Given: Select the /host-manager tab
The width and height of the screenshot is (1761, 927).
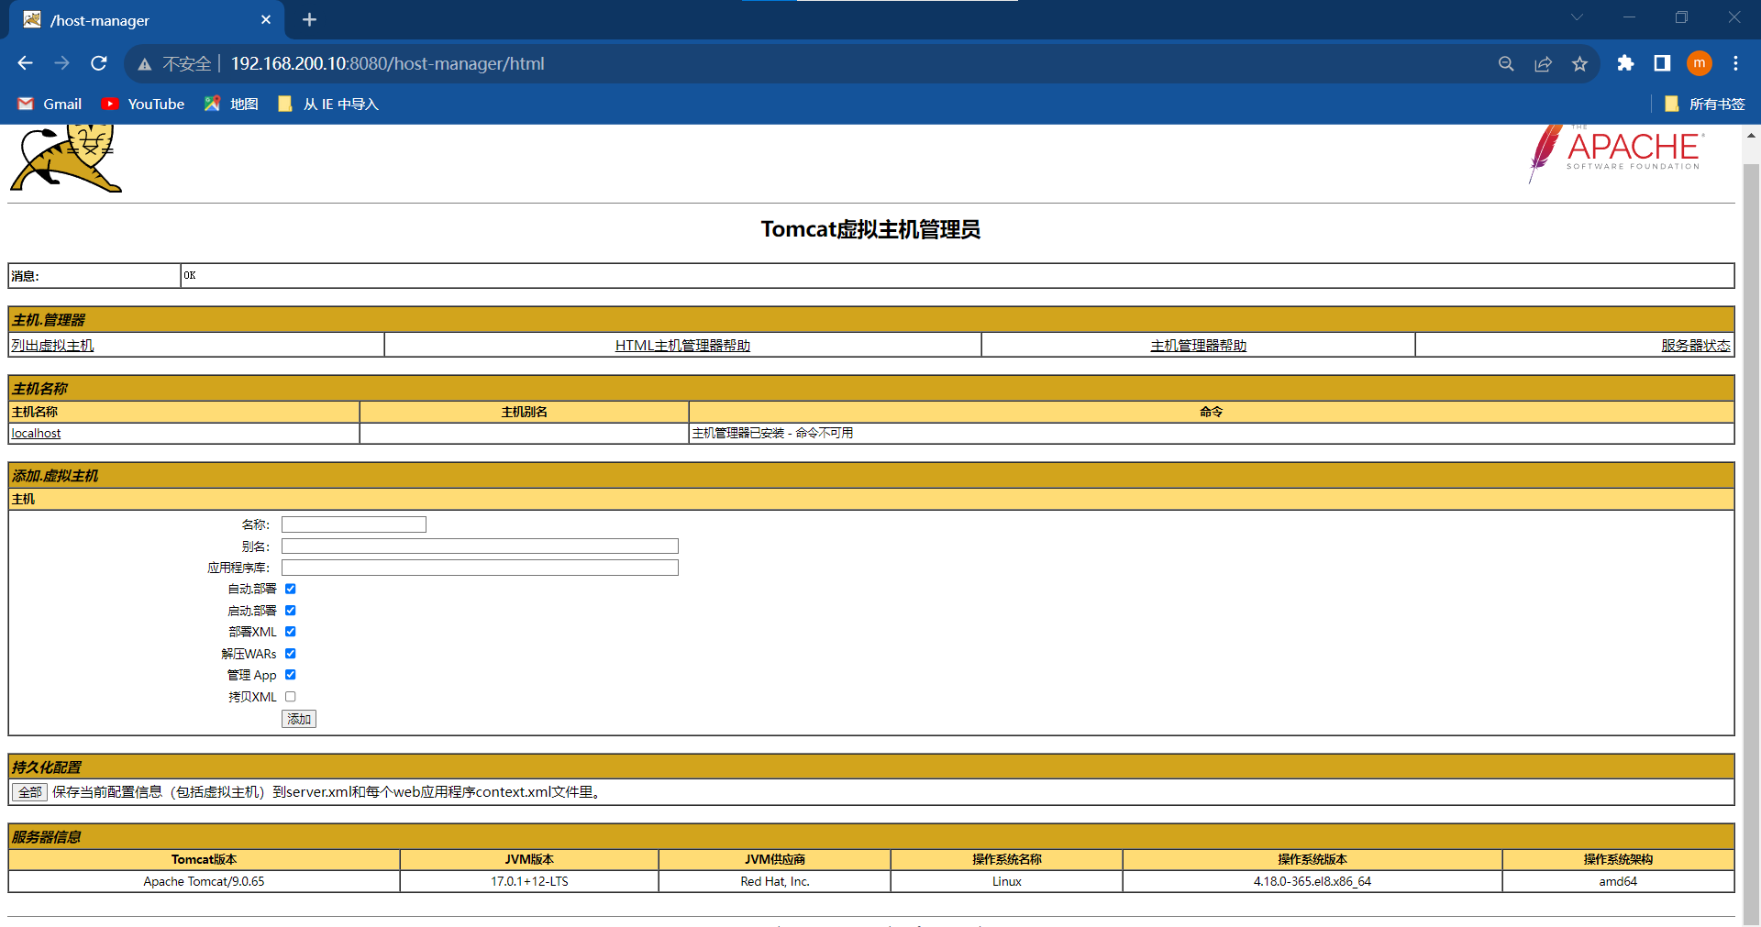Looking at the screenshot, I should [147, 20].
